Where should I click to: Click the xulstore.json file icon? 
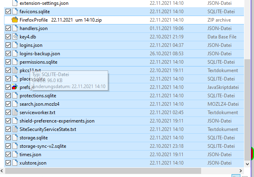tap(15, 163)
